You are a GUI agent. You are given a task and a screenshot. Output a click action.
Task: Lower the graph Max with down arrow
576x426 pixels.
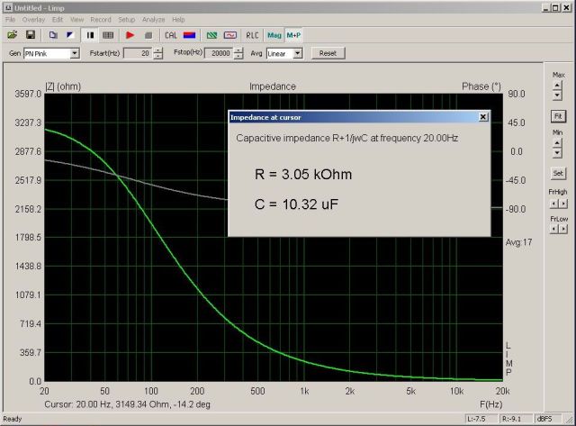[557, 95]
